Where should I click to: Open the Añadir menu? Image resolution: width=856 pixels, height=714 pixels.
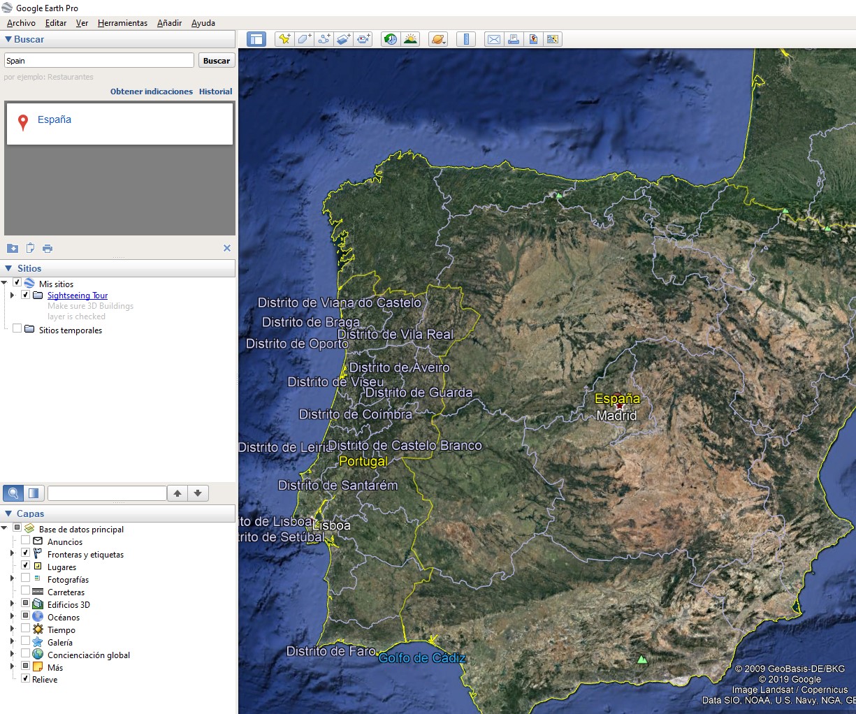click(169, 23)
